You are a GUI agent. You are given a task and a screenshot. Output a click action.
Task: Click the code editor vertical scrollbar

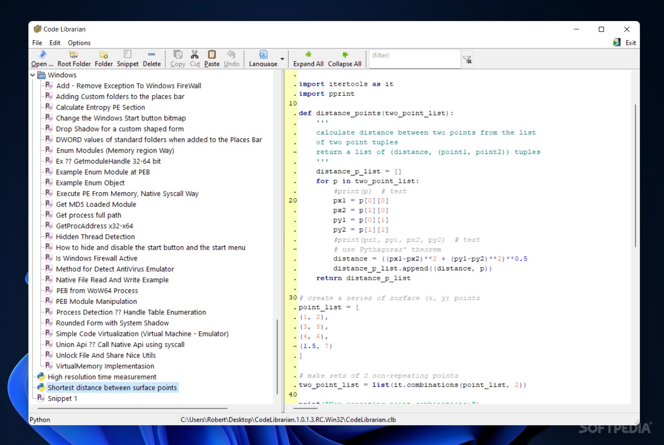coord(636,176)
